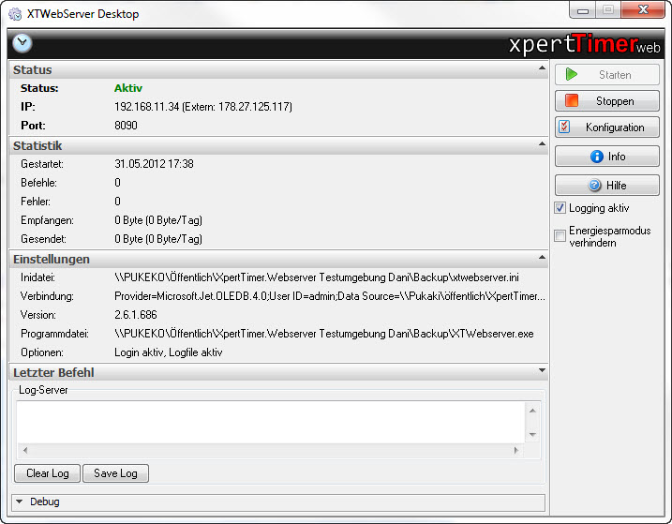
Task: Collapse the Status section
Action: point(542,68)
